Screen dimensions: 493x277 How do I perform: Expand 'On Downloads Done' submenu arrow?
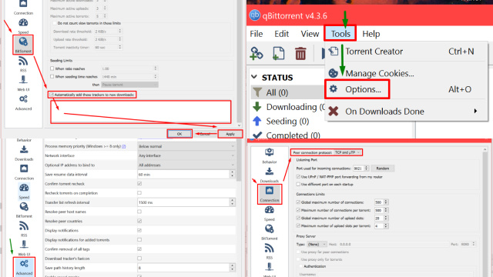click(x=475, y=111)
